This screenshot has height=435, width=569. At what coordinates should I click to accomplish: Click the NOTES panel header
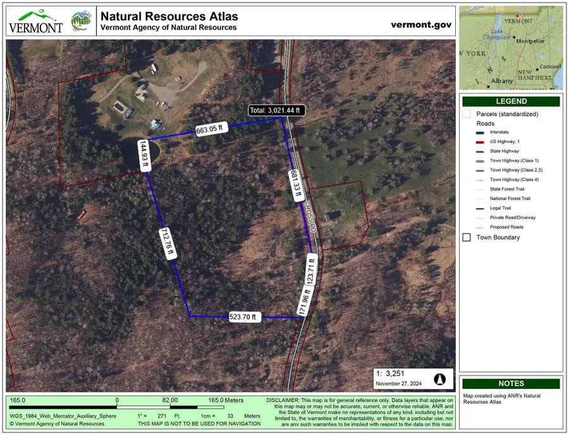[x=511, y=383]
